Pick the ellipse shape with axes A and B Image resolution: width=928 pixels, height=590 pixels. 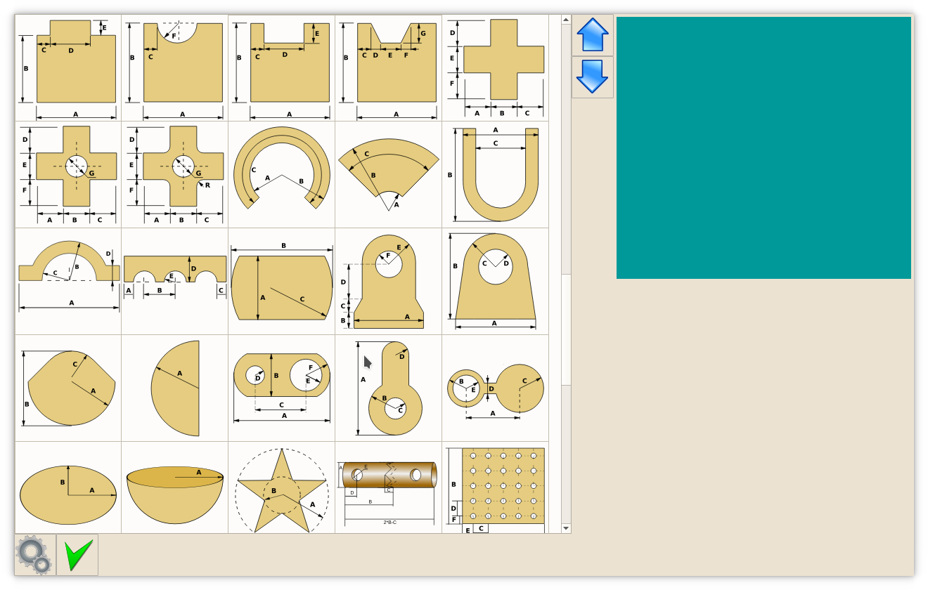68,489
